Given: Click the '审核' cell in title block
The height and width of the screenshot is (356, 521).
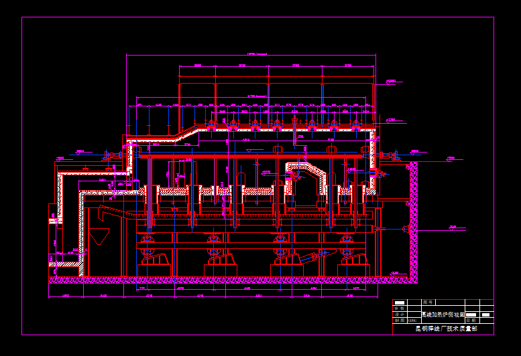Looking at the screenshot, I should [400, 308].
